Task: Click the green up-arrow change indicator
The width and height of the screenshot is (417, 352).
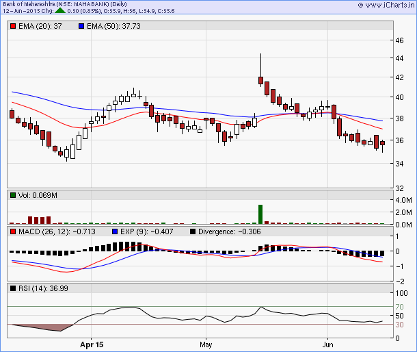Action: 60,10
